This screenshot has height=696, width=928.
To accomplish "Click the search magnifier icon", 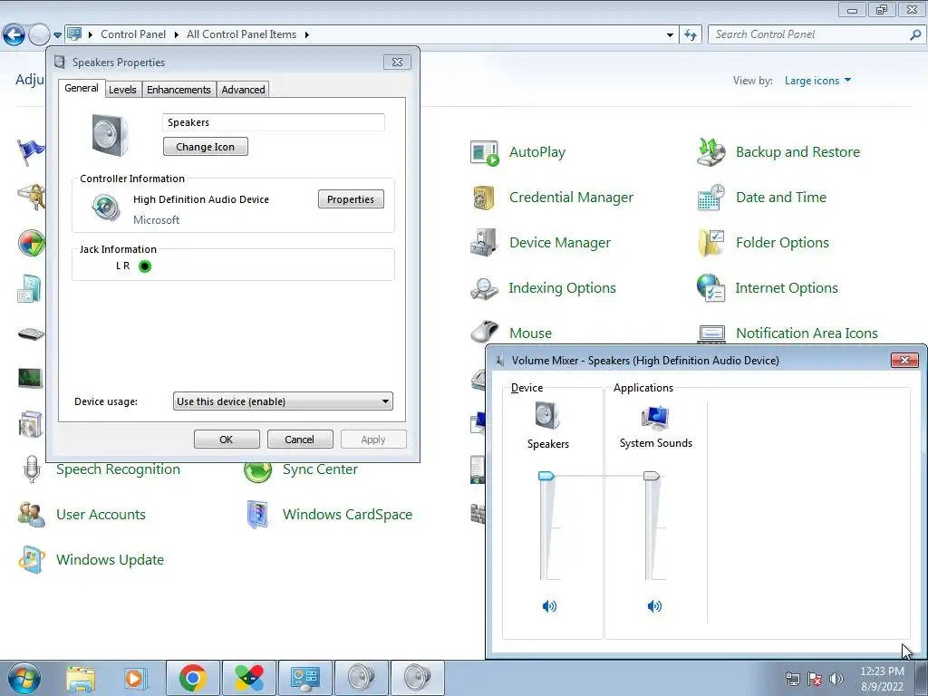I will (x=915, y=35).
